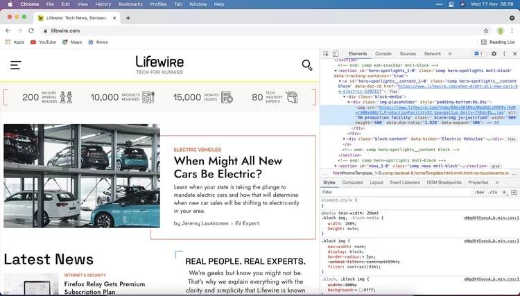Screen dimensions: 520x296
Task: Open the DOM Breakpoints tab
Action: pyautogui.click(x=444, y=182)
